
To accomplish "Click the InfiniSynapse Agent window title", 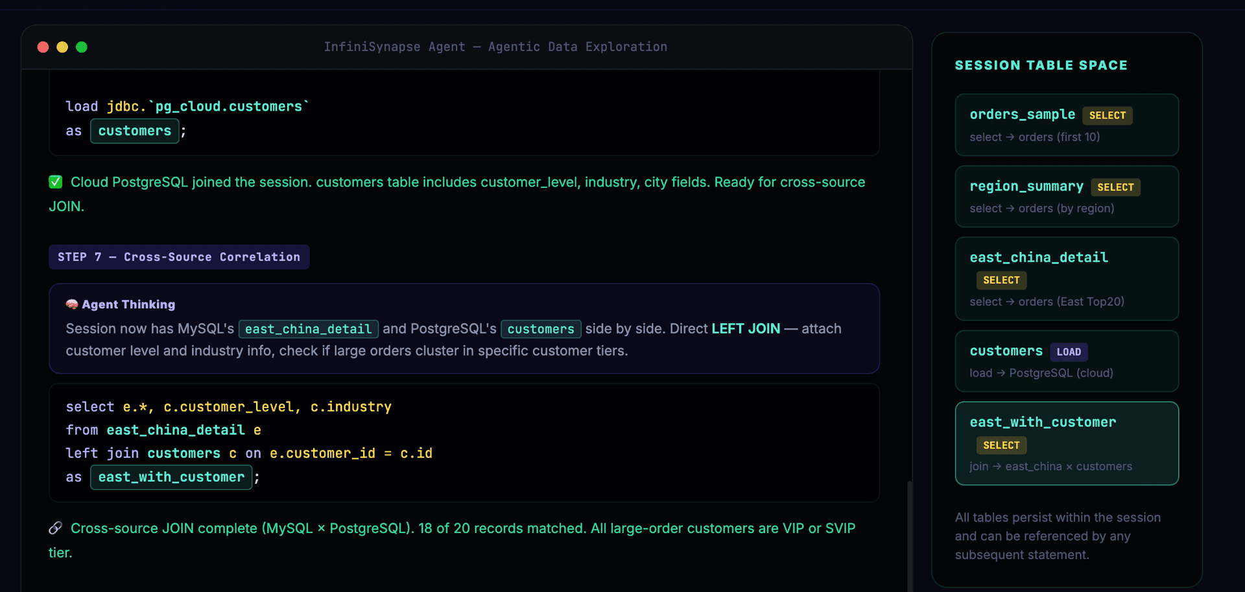I will click(x=495, y=47).
